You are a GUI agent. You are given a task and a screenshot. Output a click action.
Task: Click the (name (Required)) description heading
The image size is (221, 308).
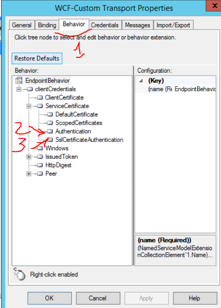point(164,240)
